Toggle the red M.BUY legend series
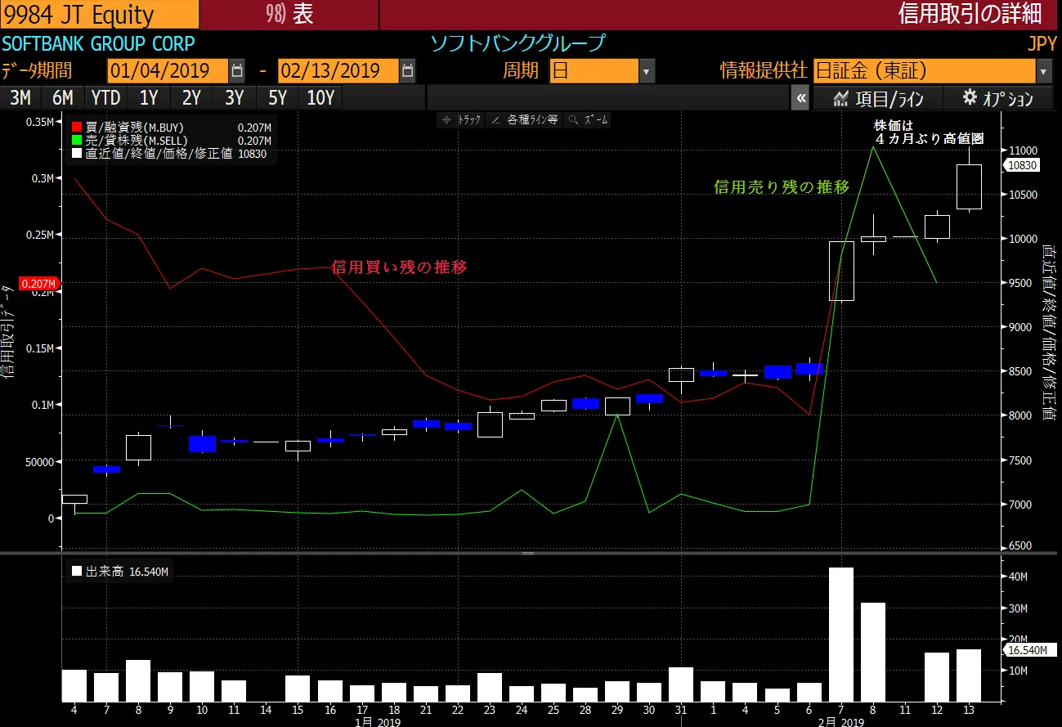The image size is (1062, 727). coord(77,128)
